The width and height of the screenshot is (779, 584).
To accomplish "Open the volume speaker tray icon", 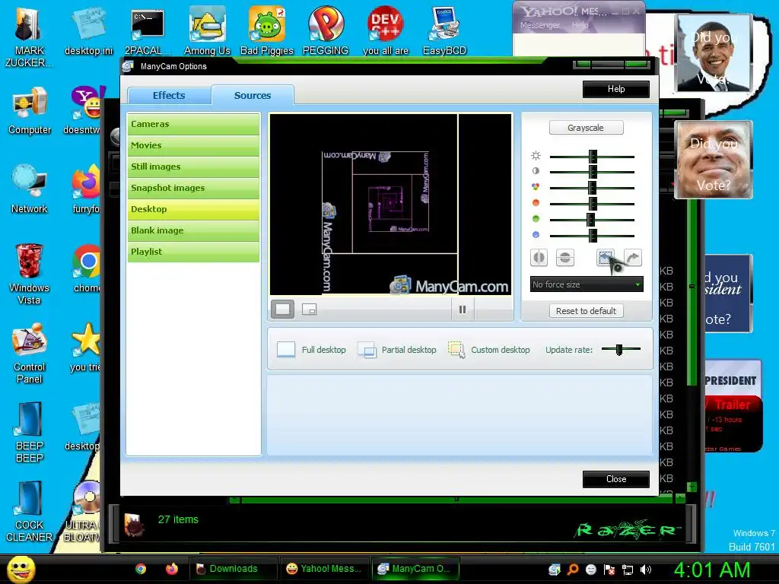I will (x=646, y=570).
